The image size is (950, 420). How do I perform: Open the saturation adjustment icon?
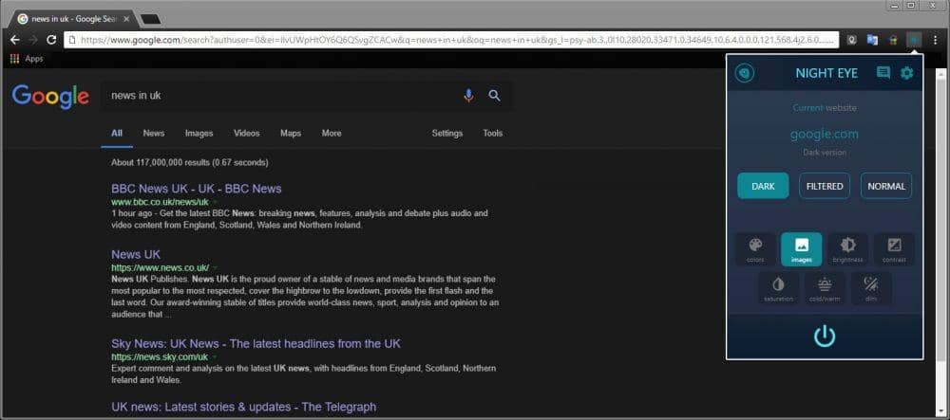click(x=778, y=287)
